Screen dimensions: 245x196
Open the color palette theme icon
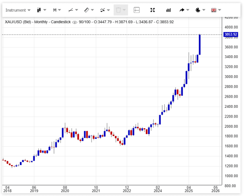(198, 10)
